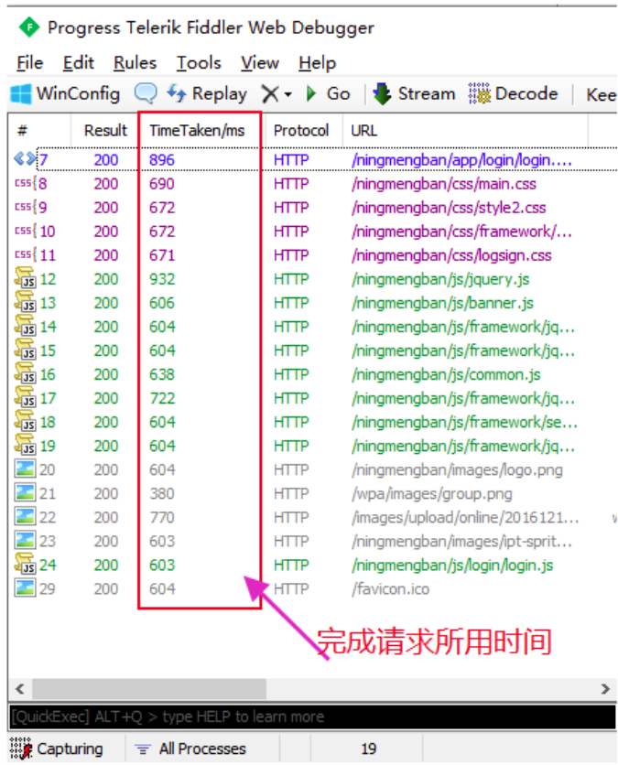
Task: Click image icon of session 20
Action: coord(25,469)
